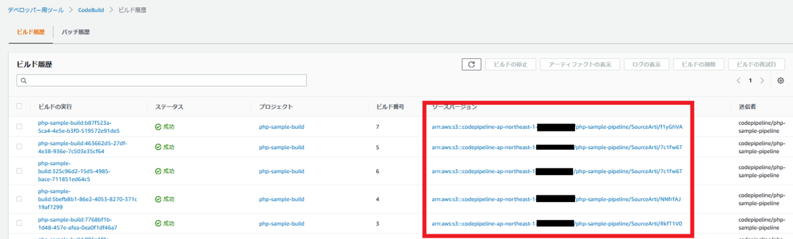Viewport: 793px width, 239px height.
Task: Click submitter cell in build 7 row
Action: pos(761,127)
